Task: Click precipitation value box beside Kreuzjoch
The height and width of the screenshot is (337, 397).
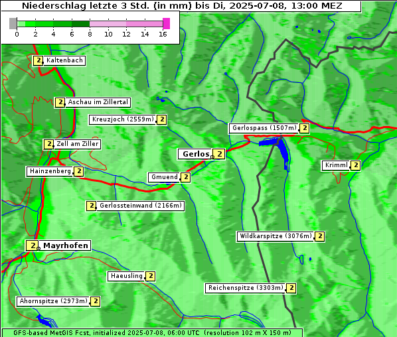Action: [162, 119]
